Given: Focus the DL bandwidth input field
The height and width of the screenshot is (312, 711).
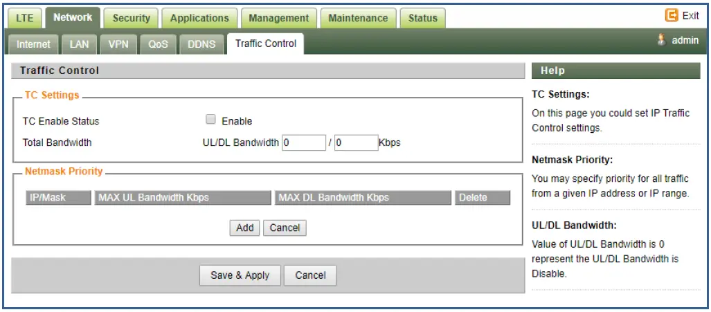Looking at the screenshot, I should (x=356, y=143).
